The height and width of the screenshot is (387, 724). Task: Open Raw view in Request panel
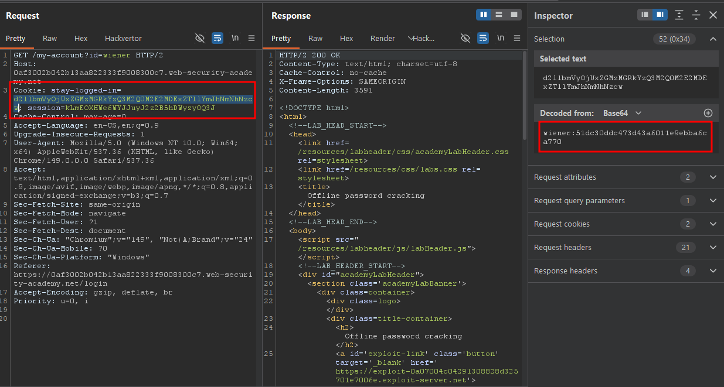coord(50,38)
